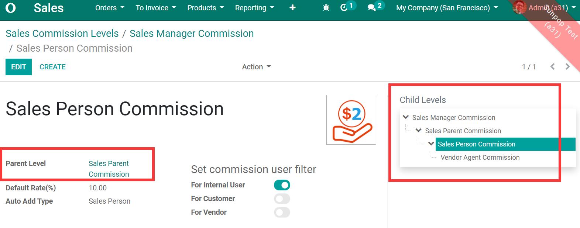Click the CREATE button
Image resolution: width=580 pixels, height=228 pixels.
[52, 67]
